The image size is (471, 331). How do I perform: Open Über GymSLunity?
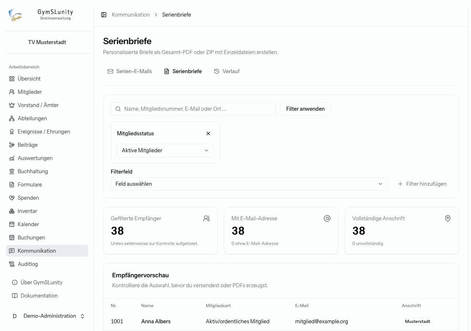coord(47,282)
